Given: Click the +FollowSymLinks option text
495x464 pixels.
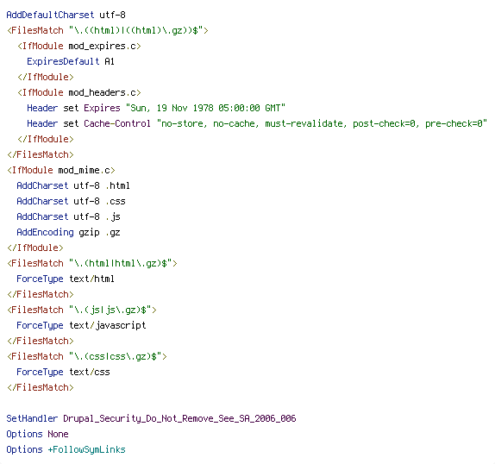Looking at the screenshot, I should click(86, 449).
